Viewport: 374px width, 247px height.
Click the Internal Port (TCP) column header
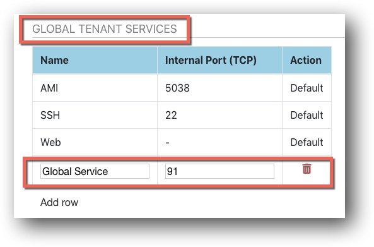(219, 60)
